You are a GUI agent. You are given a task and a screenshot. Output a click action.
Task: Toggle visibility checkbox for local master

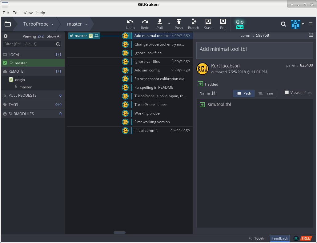[x=5, y=63]
